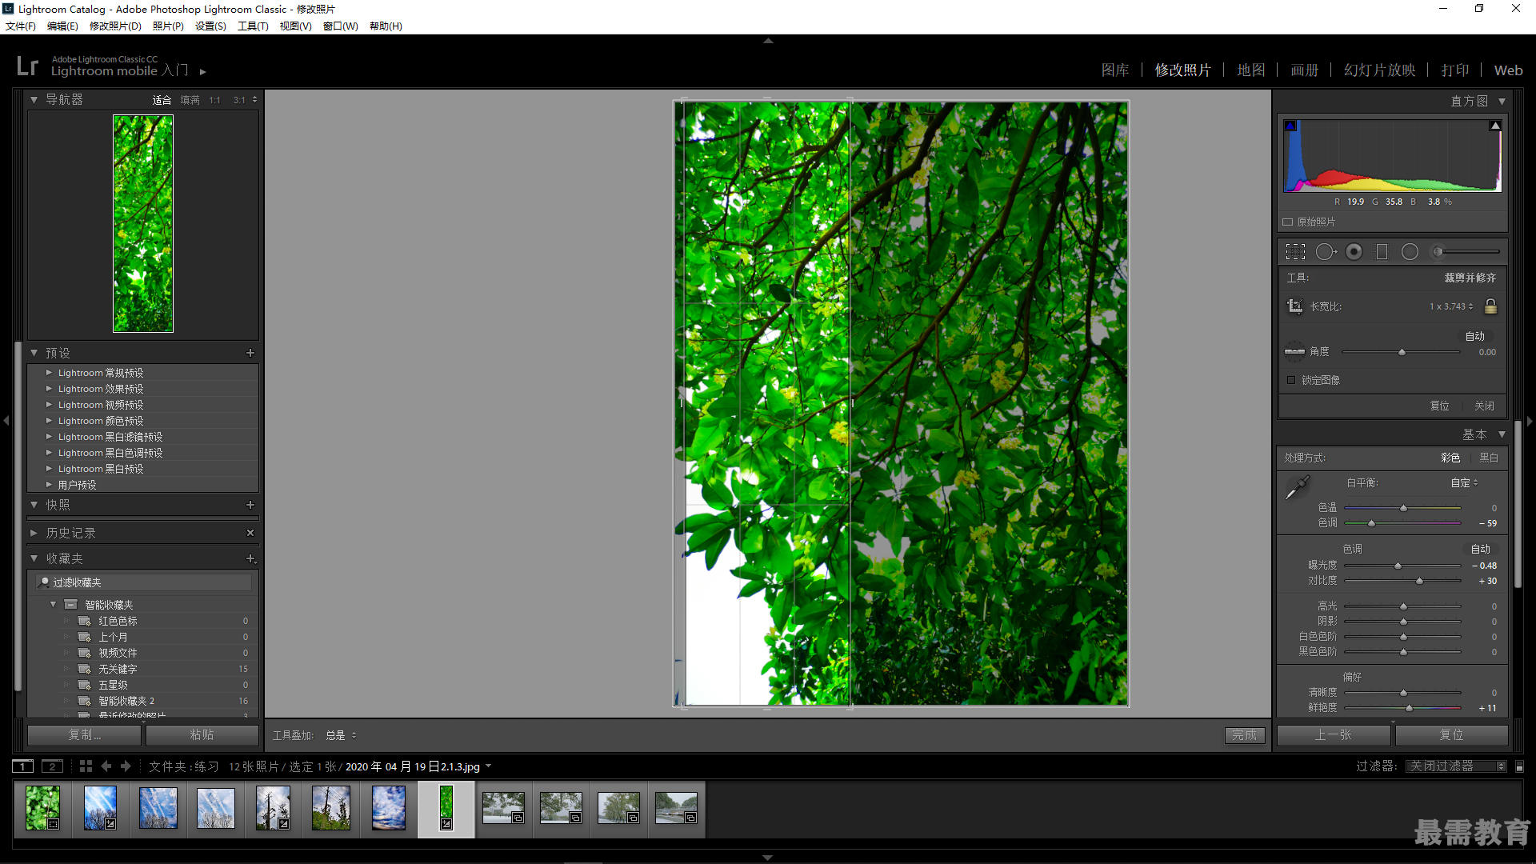Clear history with the X icon
This screenshot has width=1536, height=864.
(x=250, y=533)
